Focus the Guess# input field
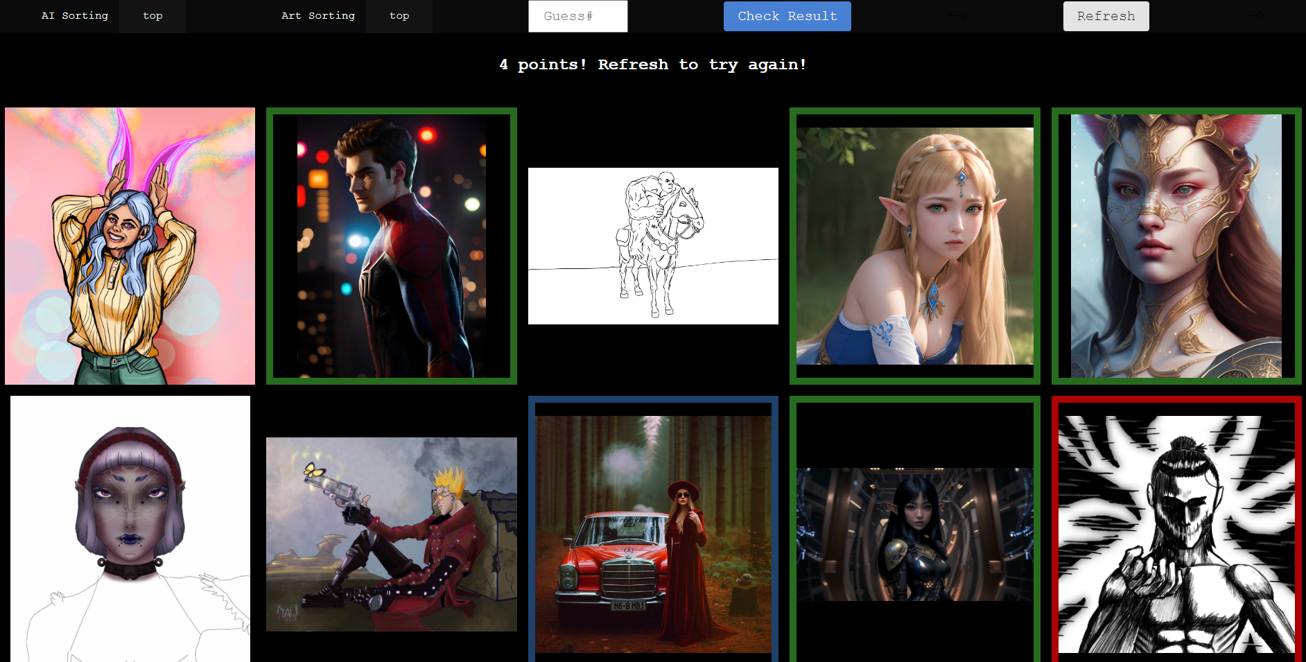Image resolution: width=1306 pixels, height=662 pixels. [578, 16]
